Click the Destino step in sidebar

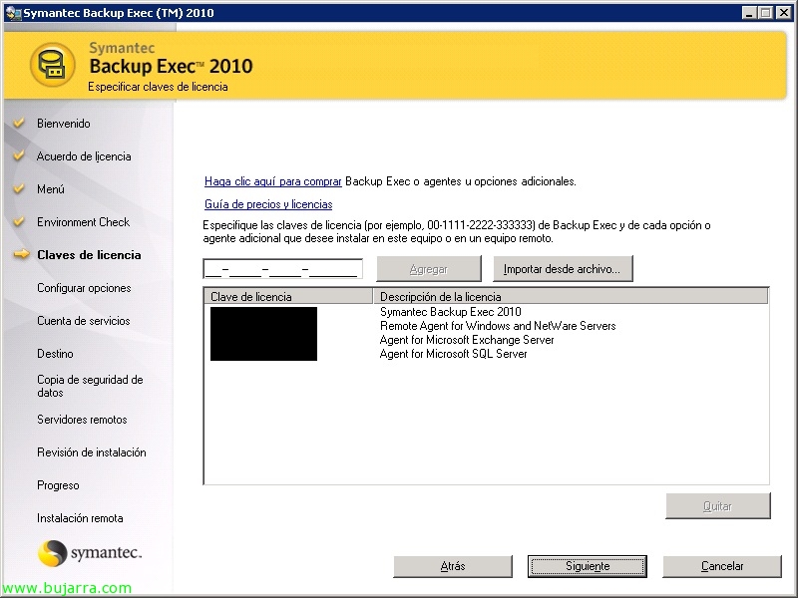tap(55, 354)
